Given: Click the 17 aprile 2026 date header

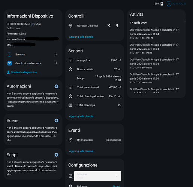Looking at the screenshot, I should point(138,23).
